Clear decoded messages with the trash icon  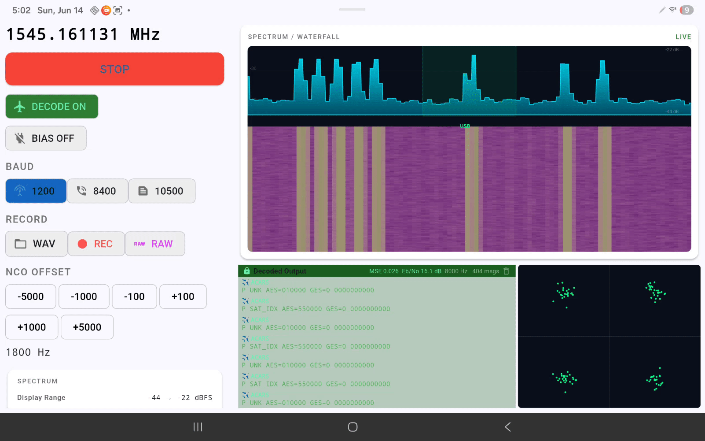507,271
